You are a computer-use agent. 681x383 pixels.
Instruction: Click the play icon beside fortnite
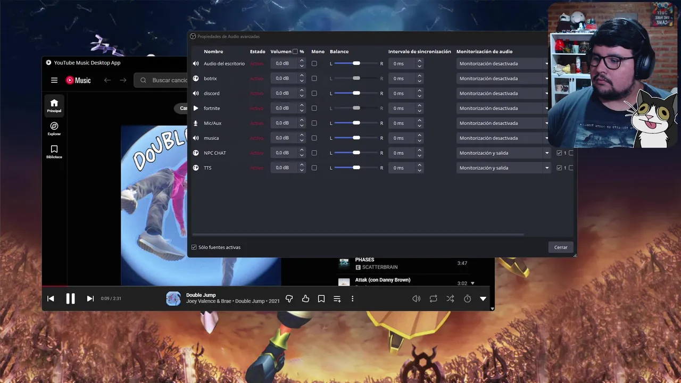click(196, 108)
